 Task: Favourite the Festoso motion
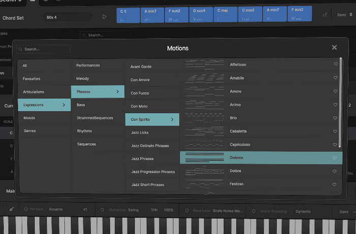tap(335, 184)
